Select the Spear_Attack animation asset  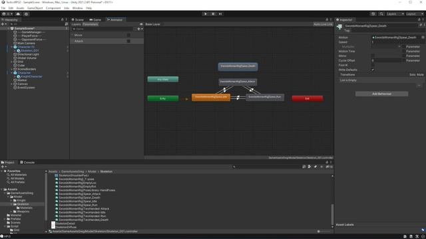tap(80, 194)
